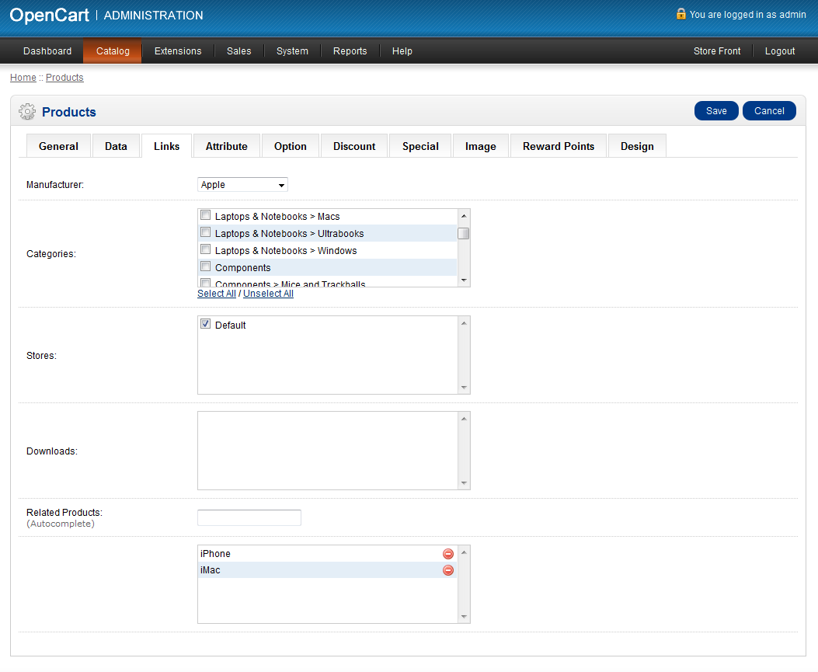
Task: Check the Laptops & Notebooks > Macs checkbox
Action: 206,215
